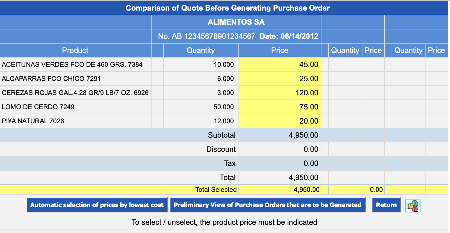This screenshot has height=233, width=450.
Task: Click quote number AB 12345678901234567
Action: 206,36
